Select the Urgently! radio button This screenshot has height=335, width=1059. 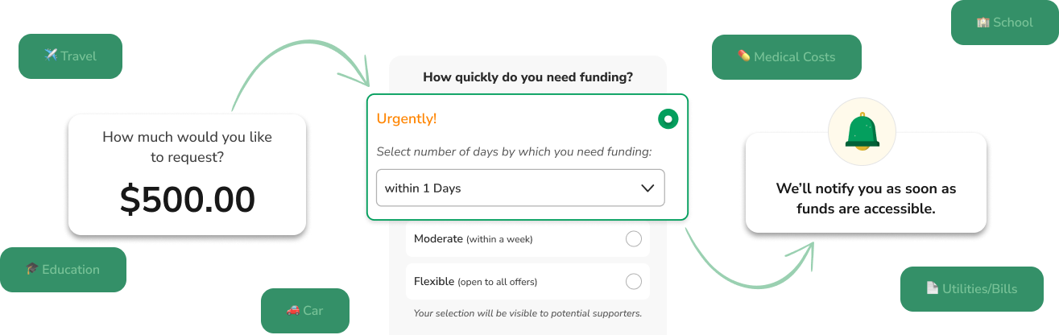pos(668,119)
